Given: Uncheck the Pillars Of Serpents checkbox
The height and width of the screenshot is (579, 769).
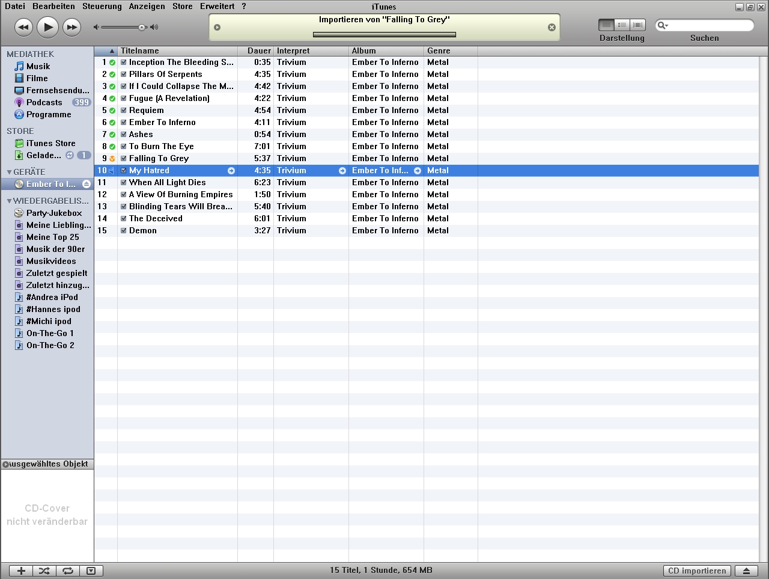Looking at the screenshot, I should point(124,74).
